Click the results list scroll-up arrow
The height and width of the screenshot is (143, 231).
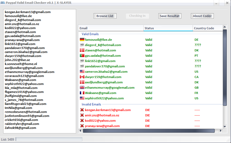(x=225, y=27)
